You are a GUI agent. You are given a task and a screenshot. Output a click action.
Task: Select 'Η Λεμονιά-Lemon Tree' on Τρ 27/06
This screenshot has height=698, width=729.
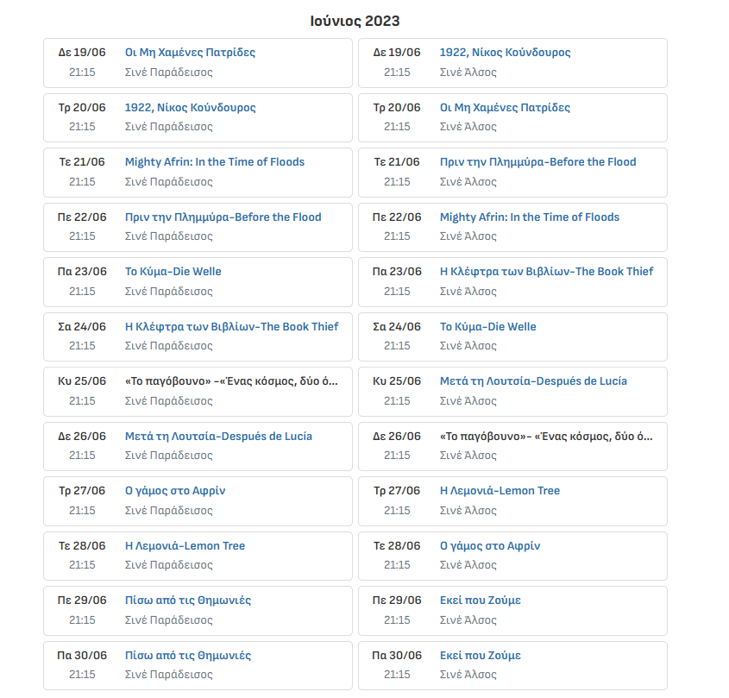tap(500, 491)
